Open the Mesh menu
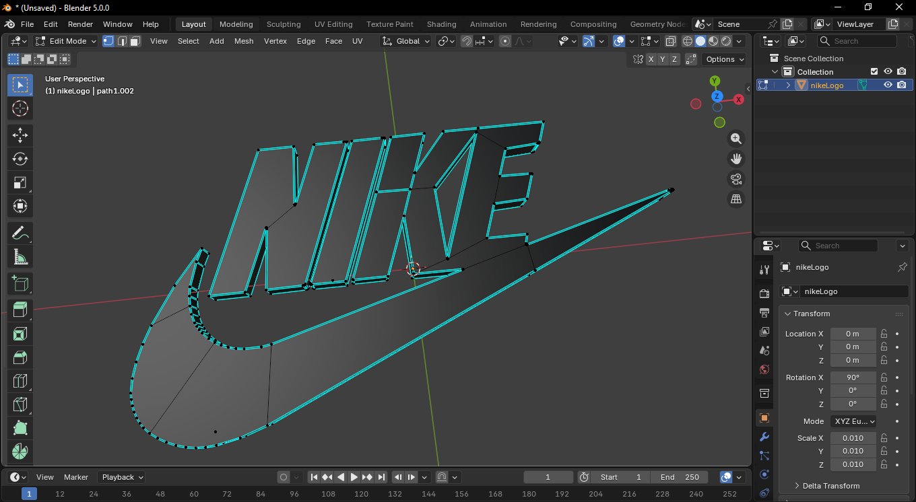This screenshot has width=916, height=502. (244, 41)
